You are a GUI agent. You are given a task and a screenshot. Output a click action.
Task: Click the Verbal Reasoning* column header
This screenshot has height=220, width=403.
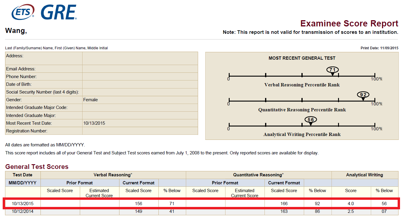(x=113, y=175)
